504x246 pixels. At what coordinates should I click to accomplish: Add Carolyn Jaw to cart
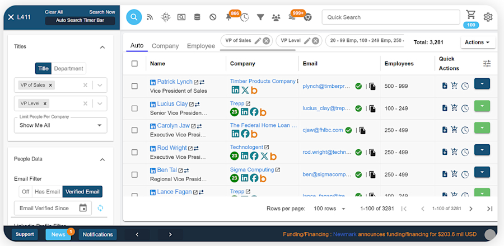454,130
